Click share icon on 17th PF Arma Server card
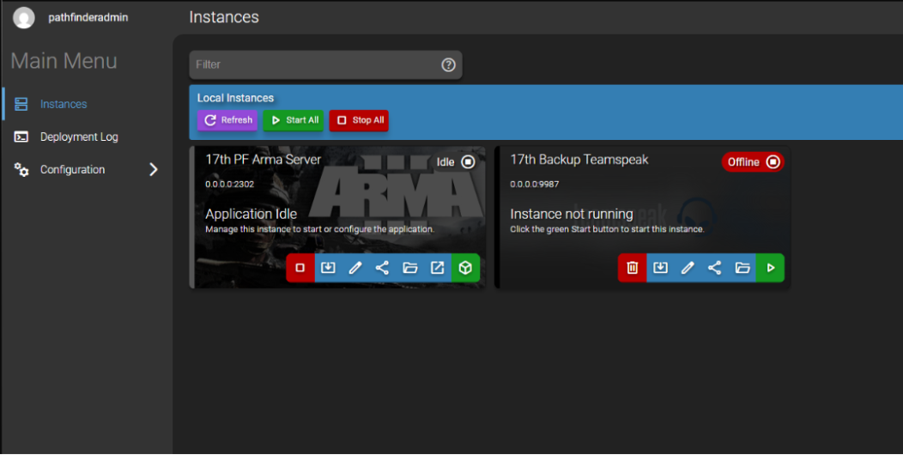This screenshot has height=455, width=903. pos(382,268)
